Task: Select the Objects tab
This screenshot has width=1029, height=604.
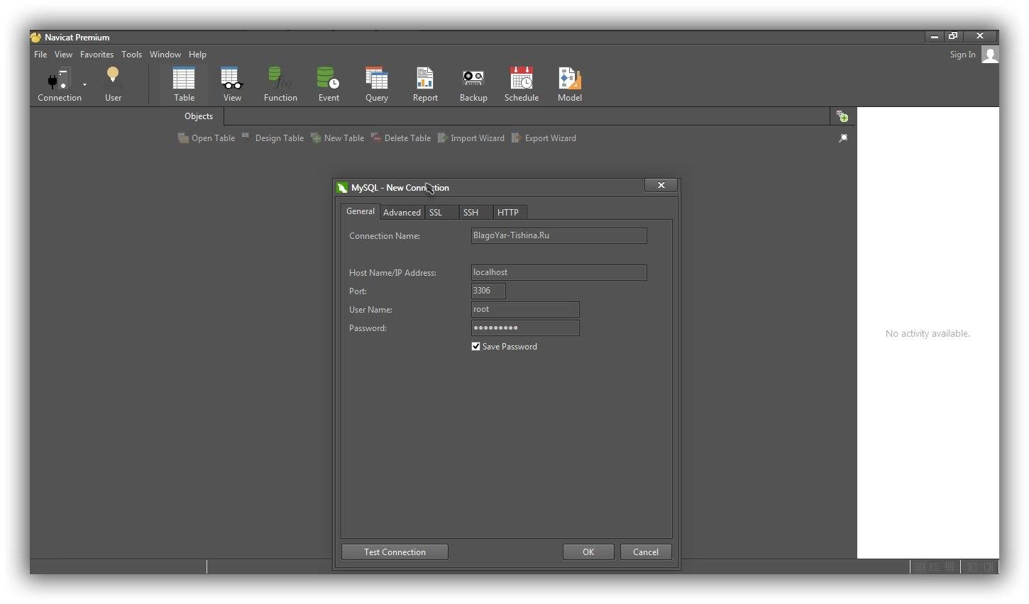Action: (199, 116)
